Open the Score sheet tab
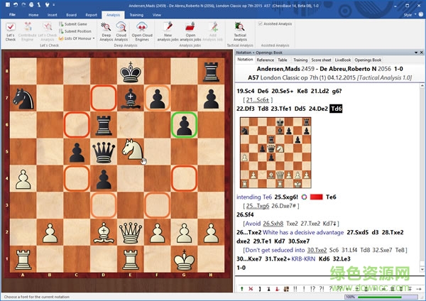 (321, 60)
